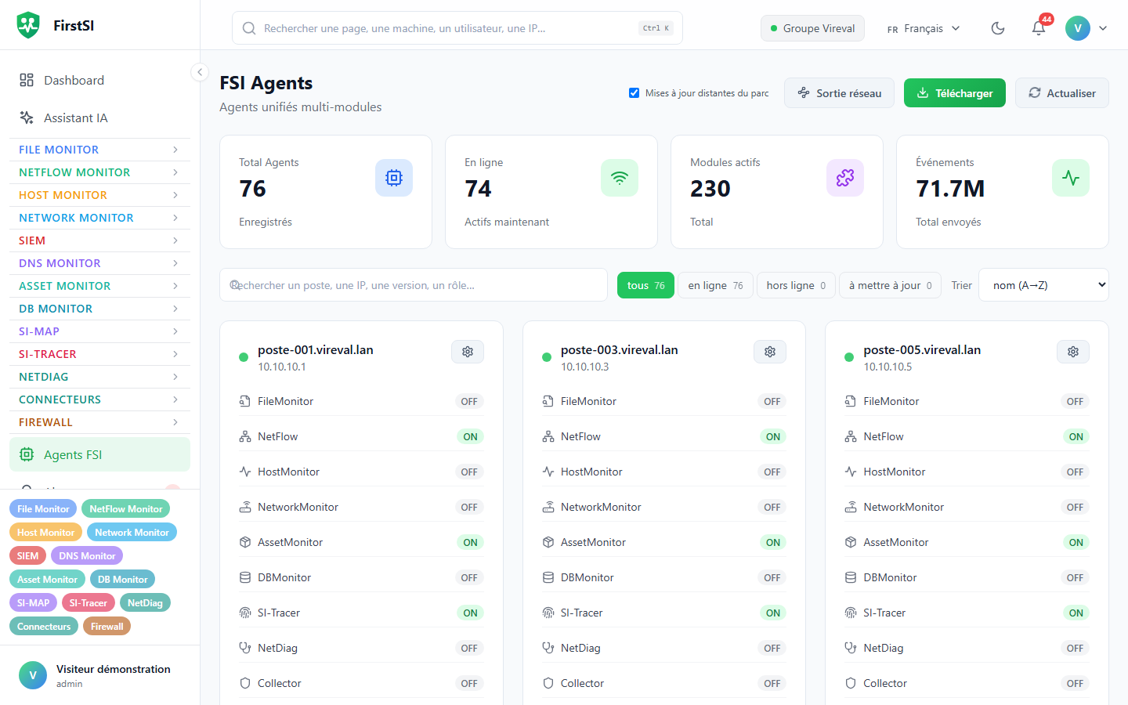
Task: Open settings gear for poste-001.vireval.lan
Action: tap(468, 352)
